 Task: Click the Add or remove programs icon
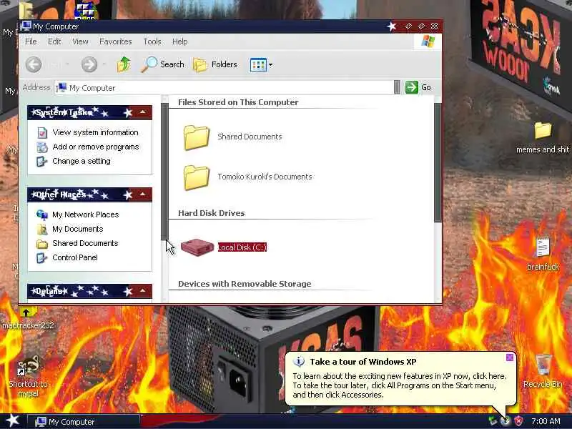coord(42,147)
